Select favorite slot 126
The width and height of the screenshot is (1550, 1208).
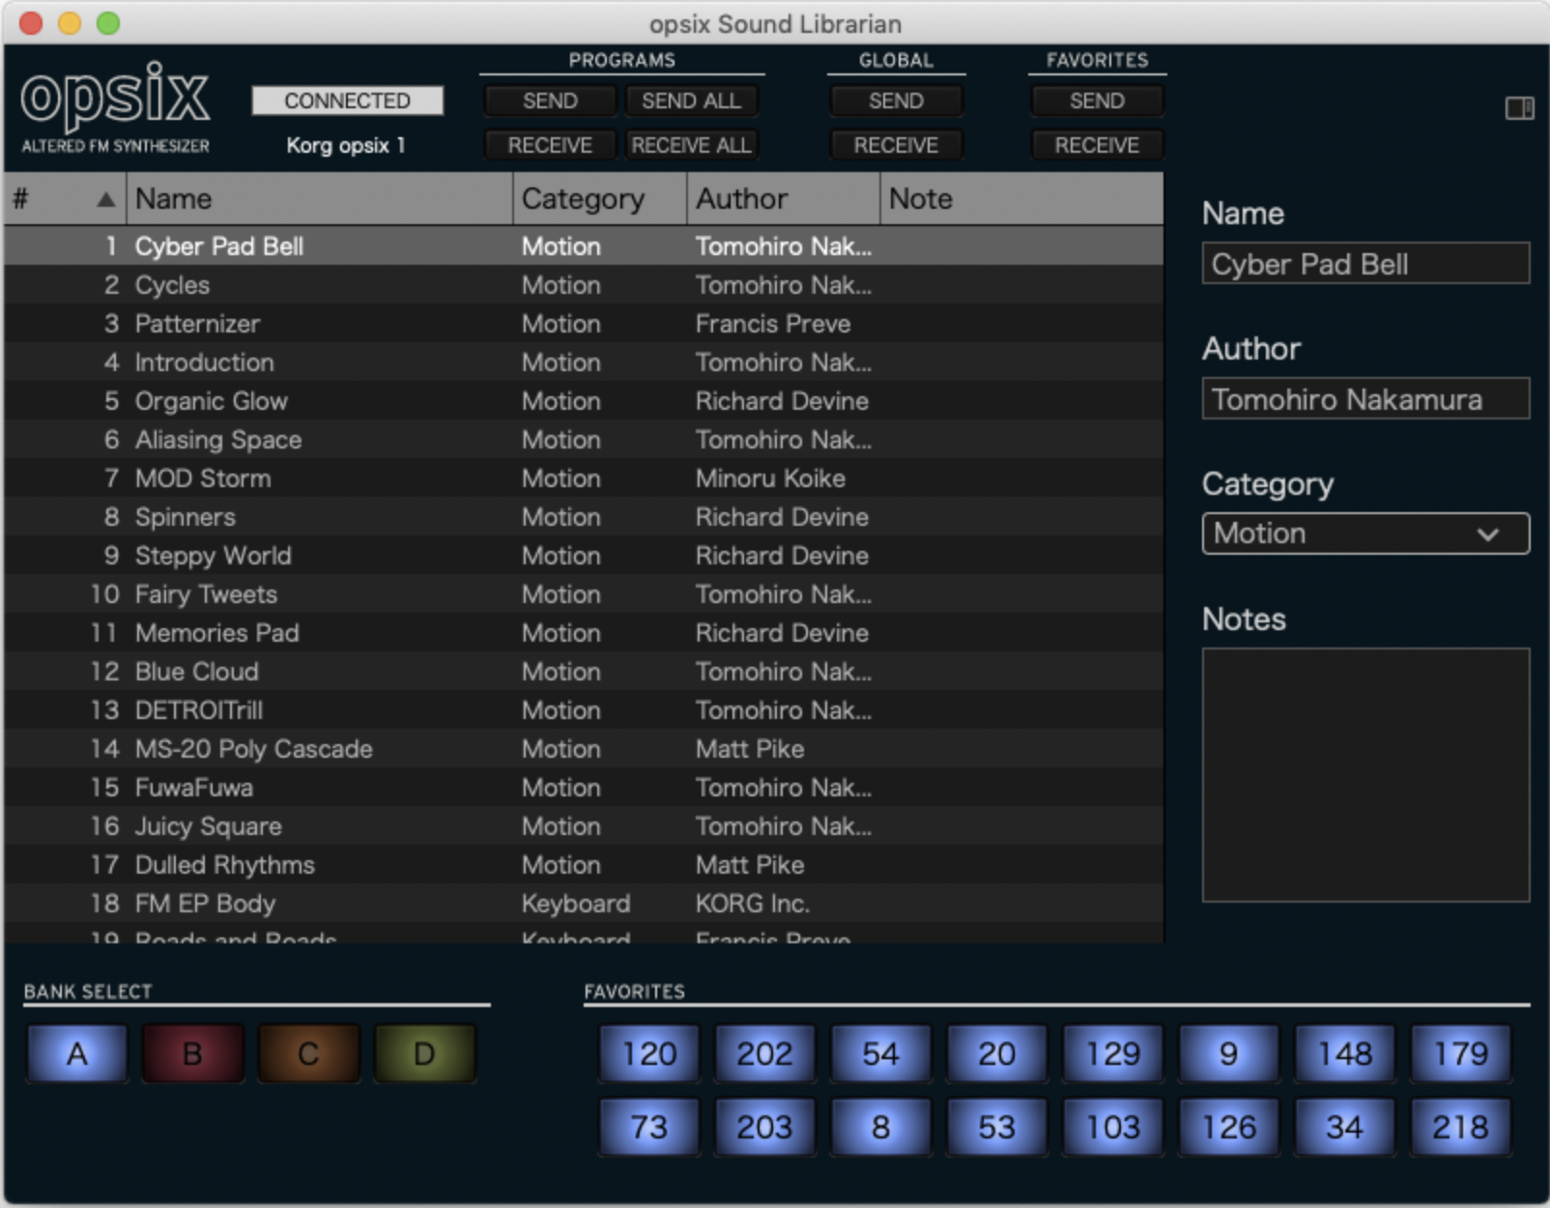click(1228, 1127)
